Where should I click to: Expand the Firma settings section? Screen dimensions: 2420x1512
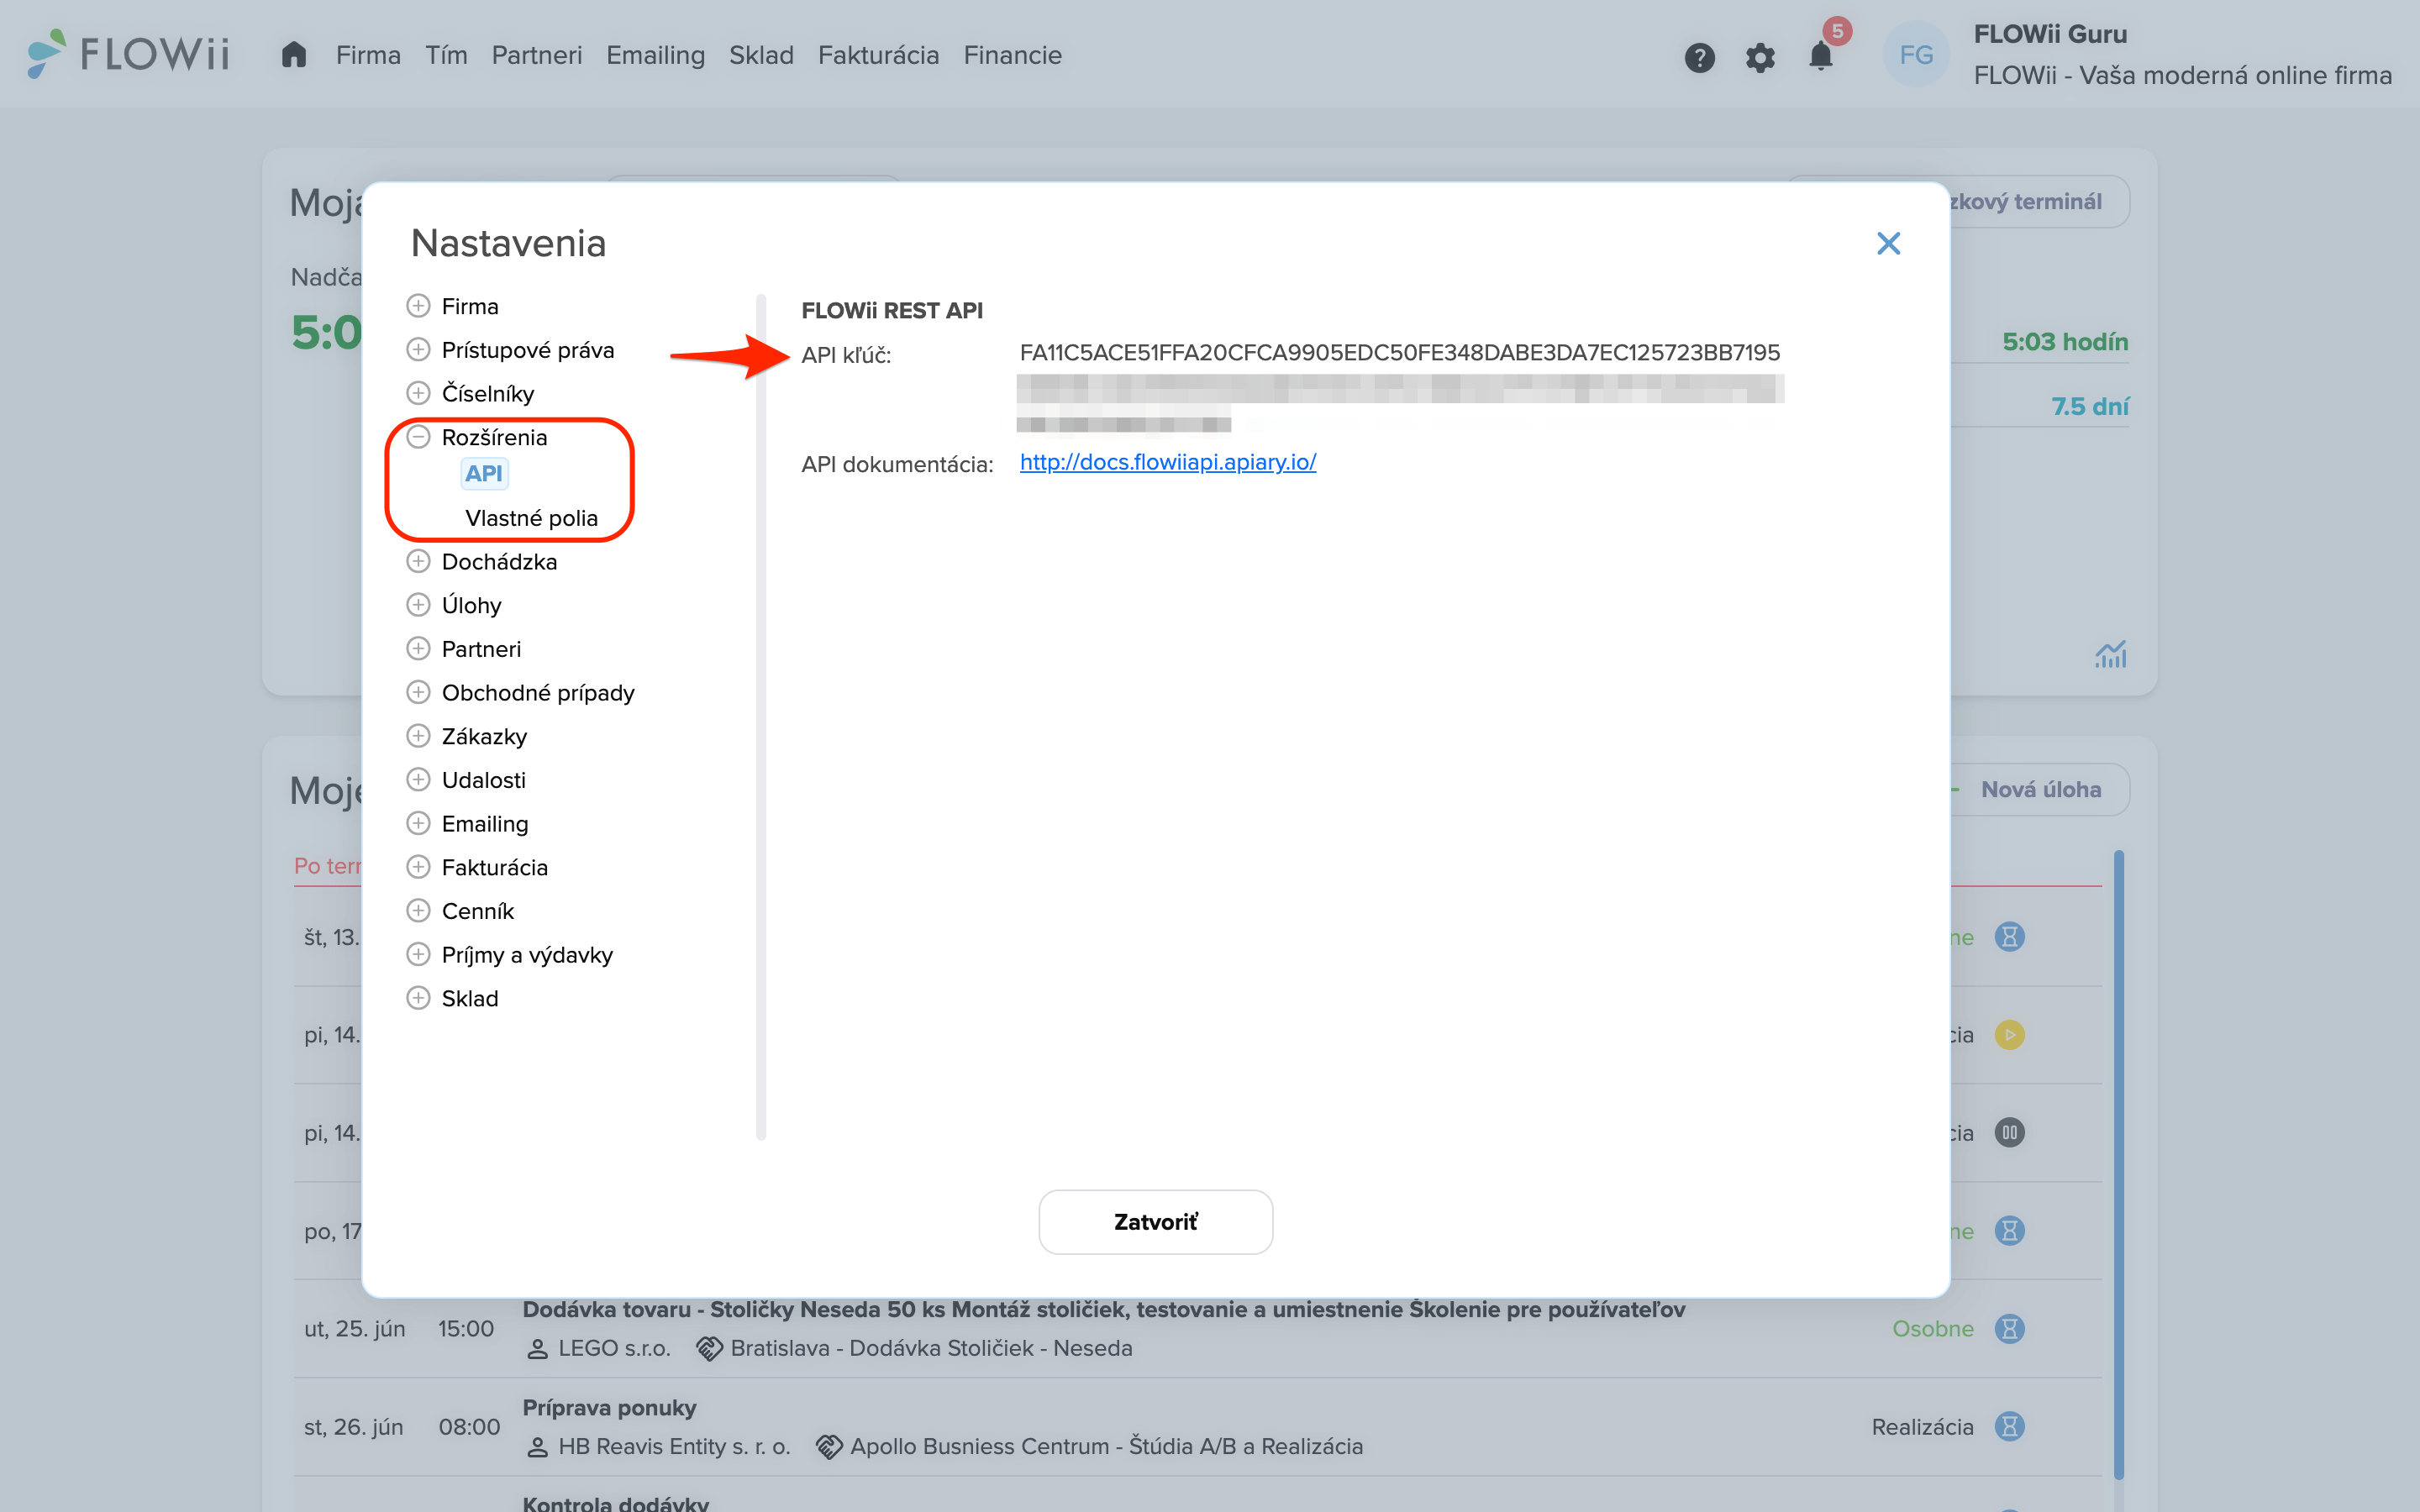pyautogui.click(x=418, y=305)
